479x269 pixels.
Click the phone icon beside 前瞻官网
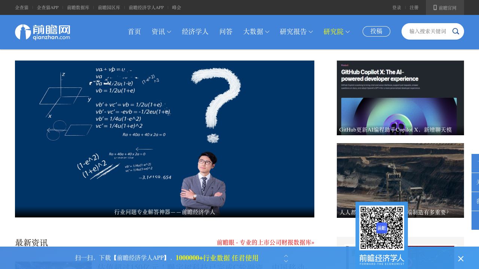click(435, 7)
